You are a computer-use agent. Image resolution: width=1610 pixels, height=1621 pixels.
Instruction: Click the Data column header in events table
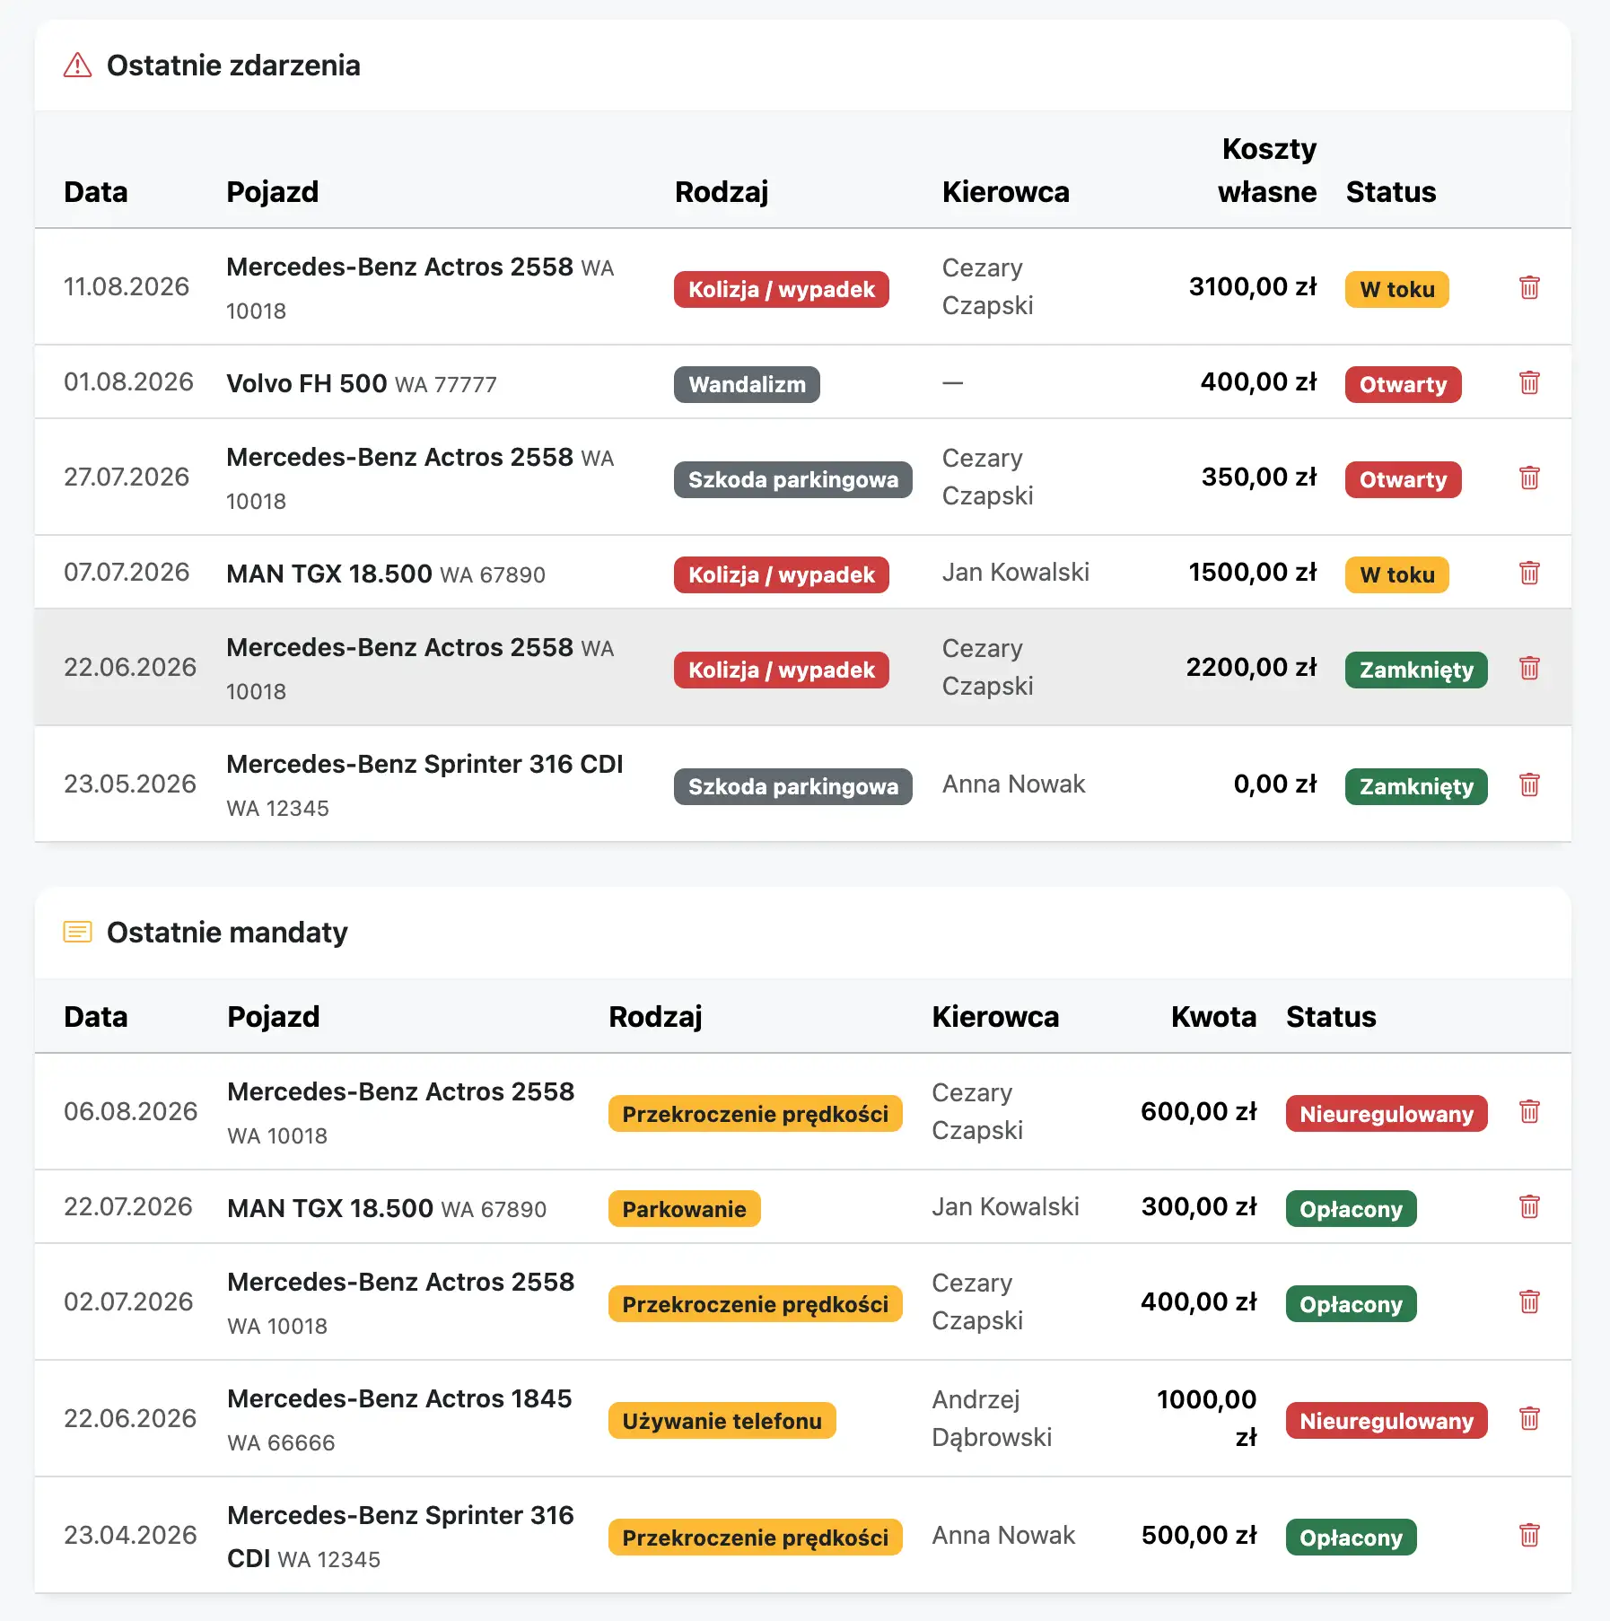coord(96,192)
